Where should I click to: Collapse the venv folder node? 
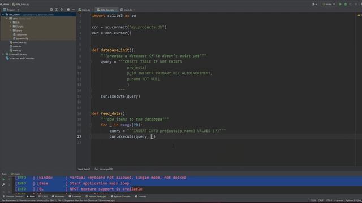(7, 19)
